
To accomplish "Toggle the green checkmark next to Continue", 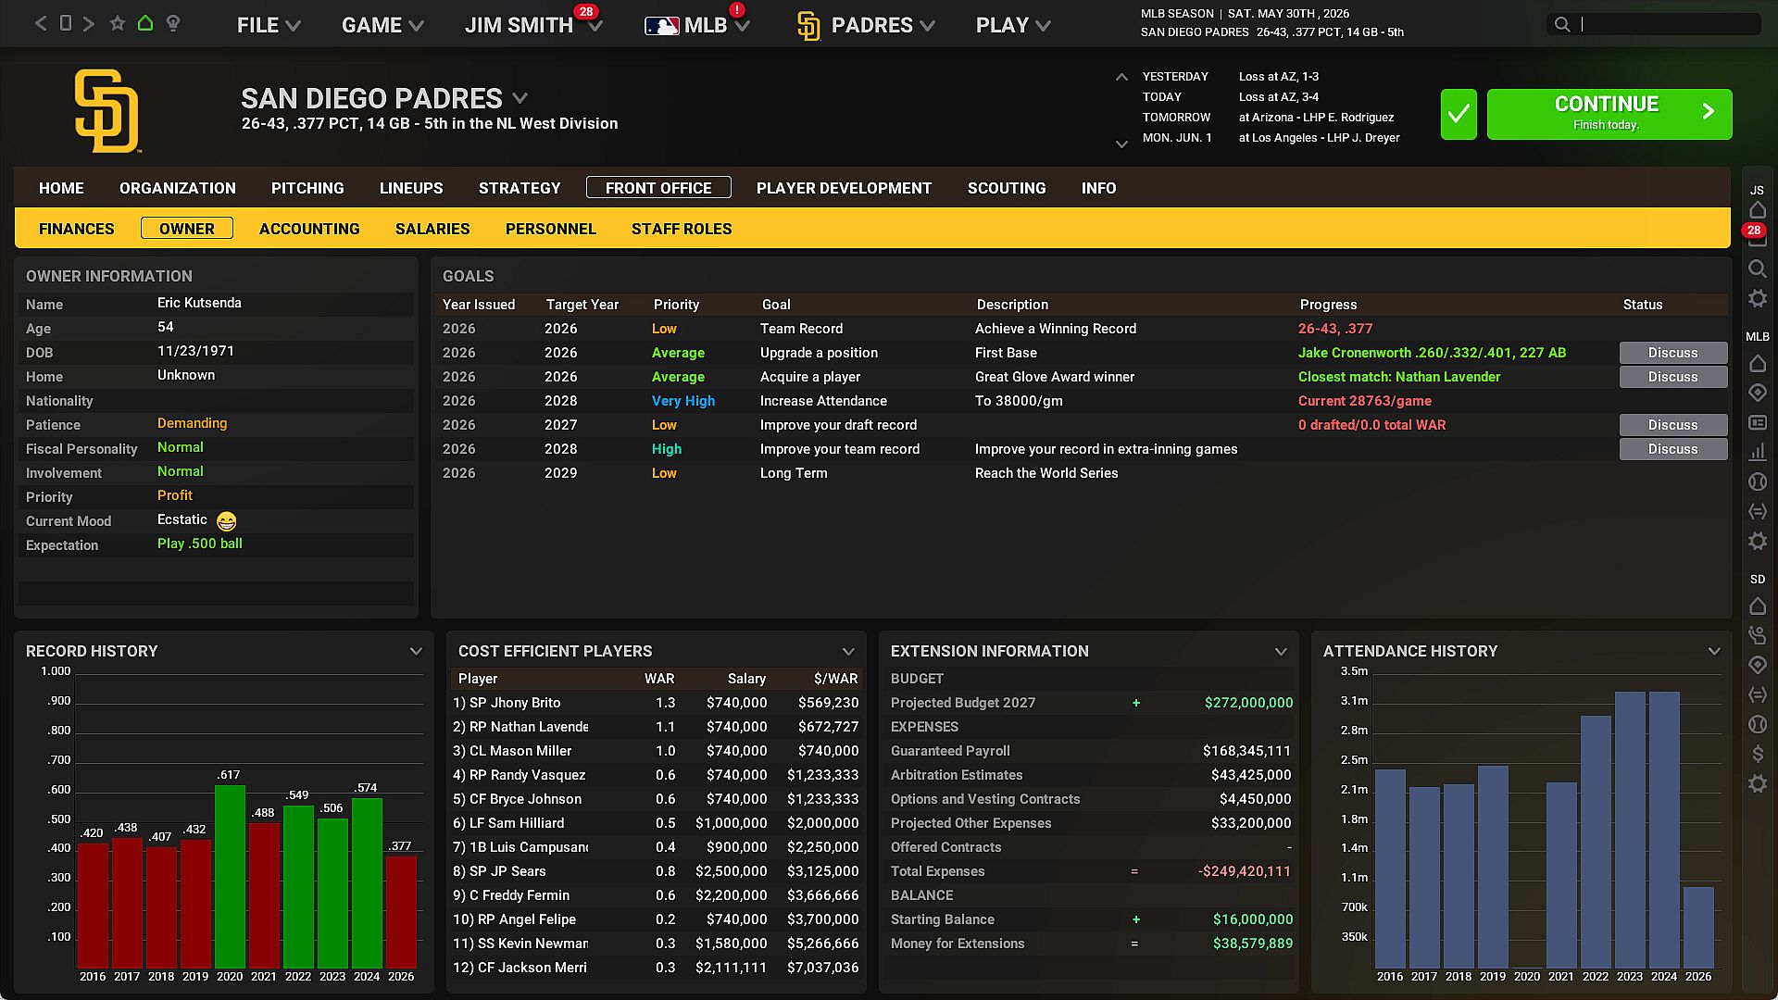I will [x=1459, y=114].
